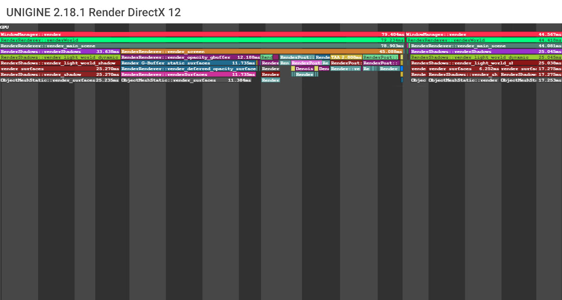The height and width of the screenshot is (300, 562).
Task: Select the ObjectMeshStatic block showing 17.253ms
Action: pos(531,81)
